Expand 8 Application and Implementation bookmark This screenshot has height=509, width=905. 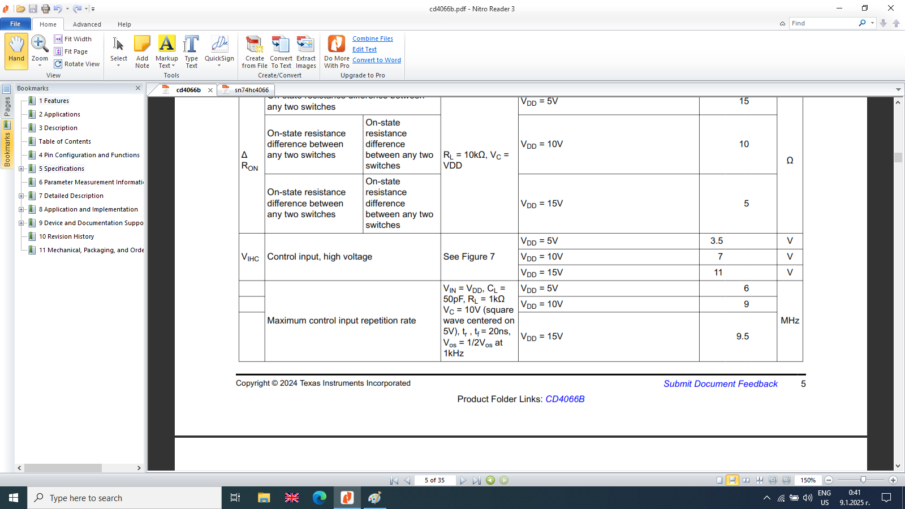(21, 209)
